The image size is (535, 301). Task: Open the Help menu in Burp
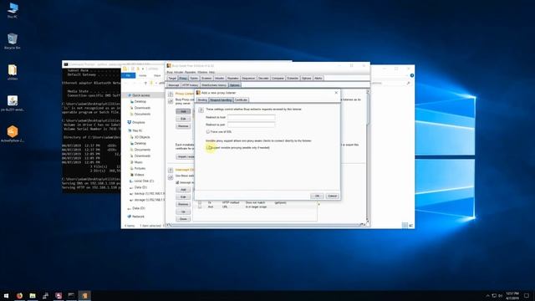coord(211,73)
